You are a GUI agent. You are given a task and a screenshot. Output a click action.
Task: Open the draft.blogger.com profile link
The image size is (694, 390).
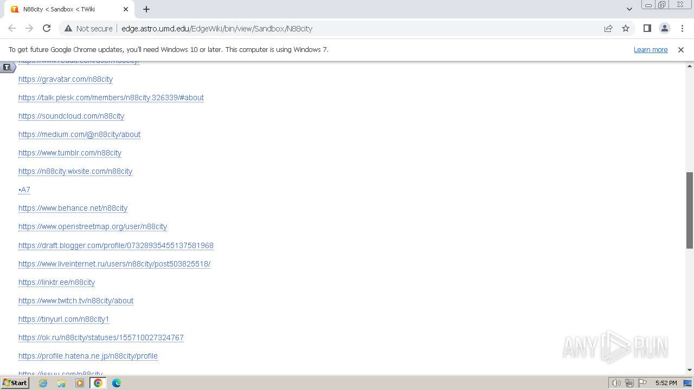coord(116,245)
